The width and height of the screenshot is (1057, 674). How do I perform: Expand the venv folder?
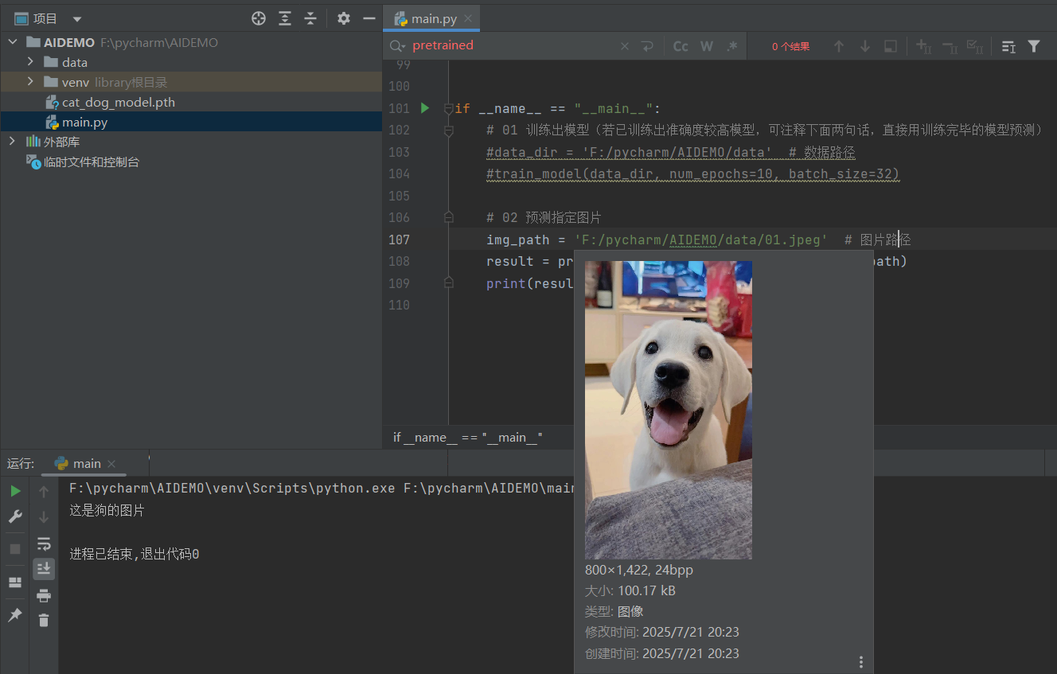point(30,81)
